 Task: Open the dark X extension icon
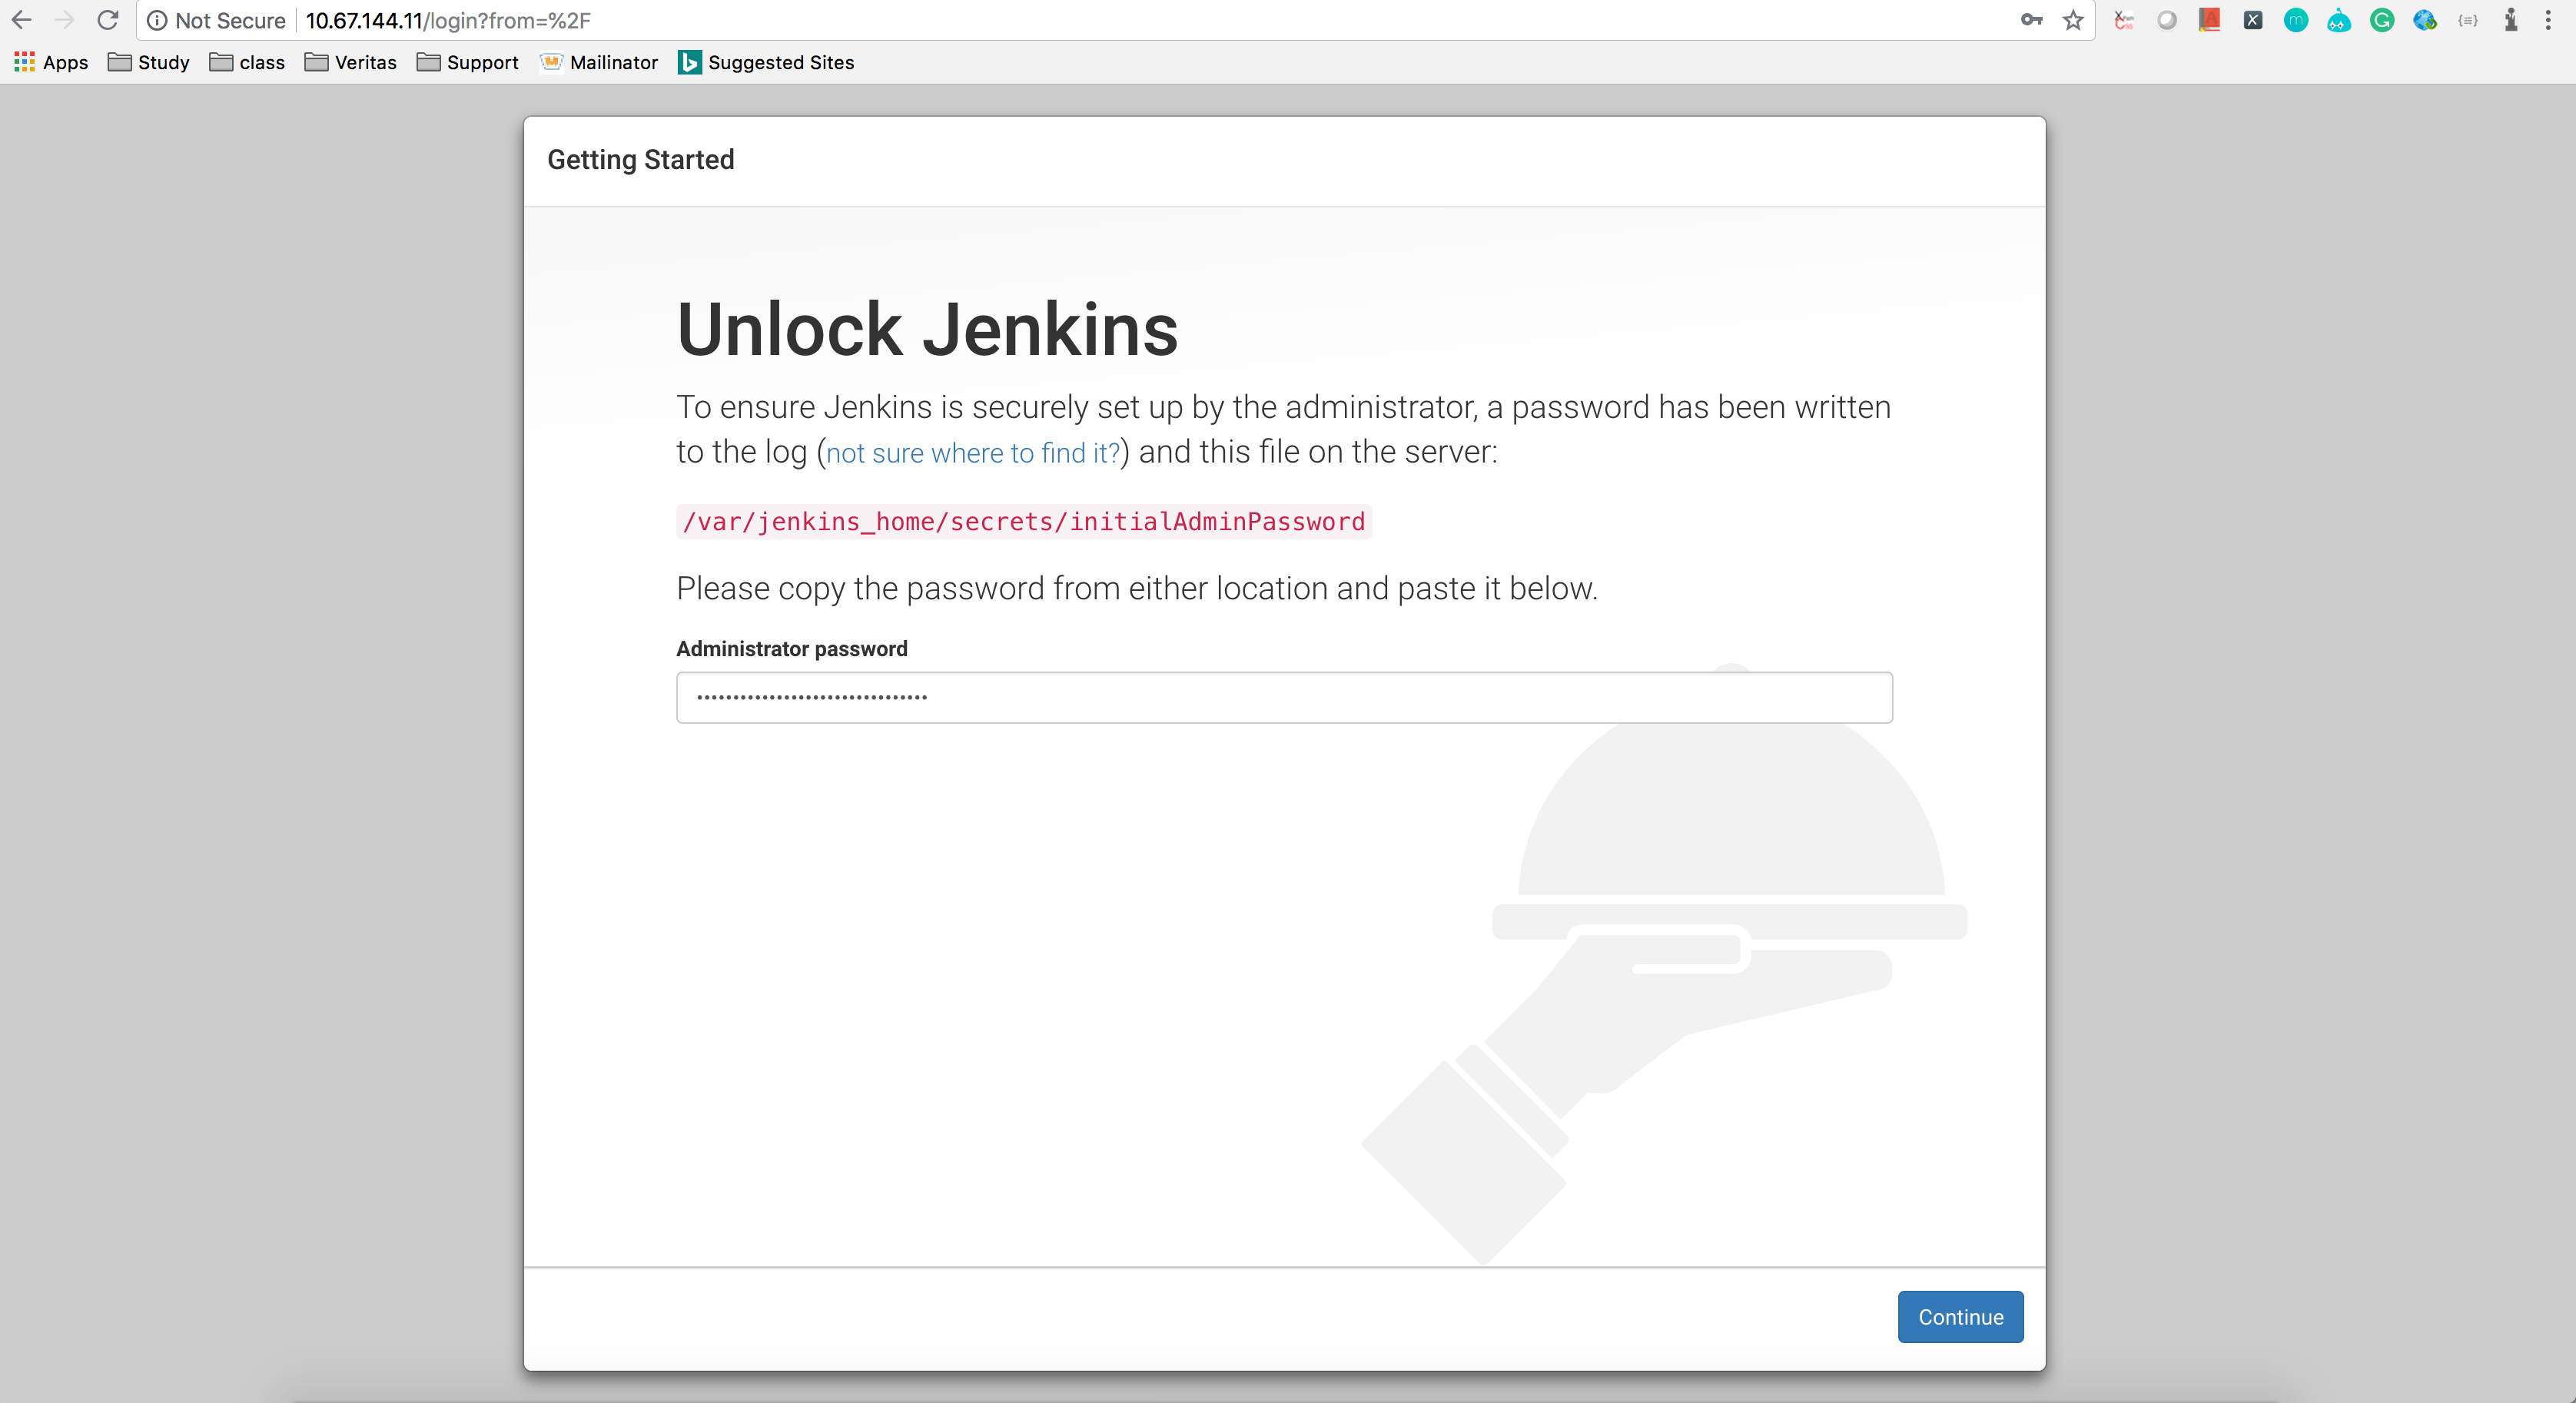[x=2253, y=20]
